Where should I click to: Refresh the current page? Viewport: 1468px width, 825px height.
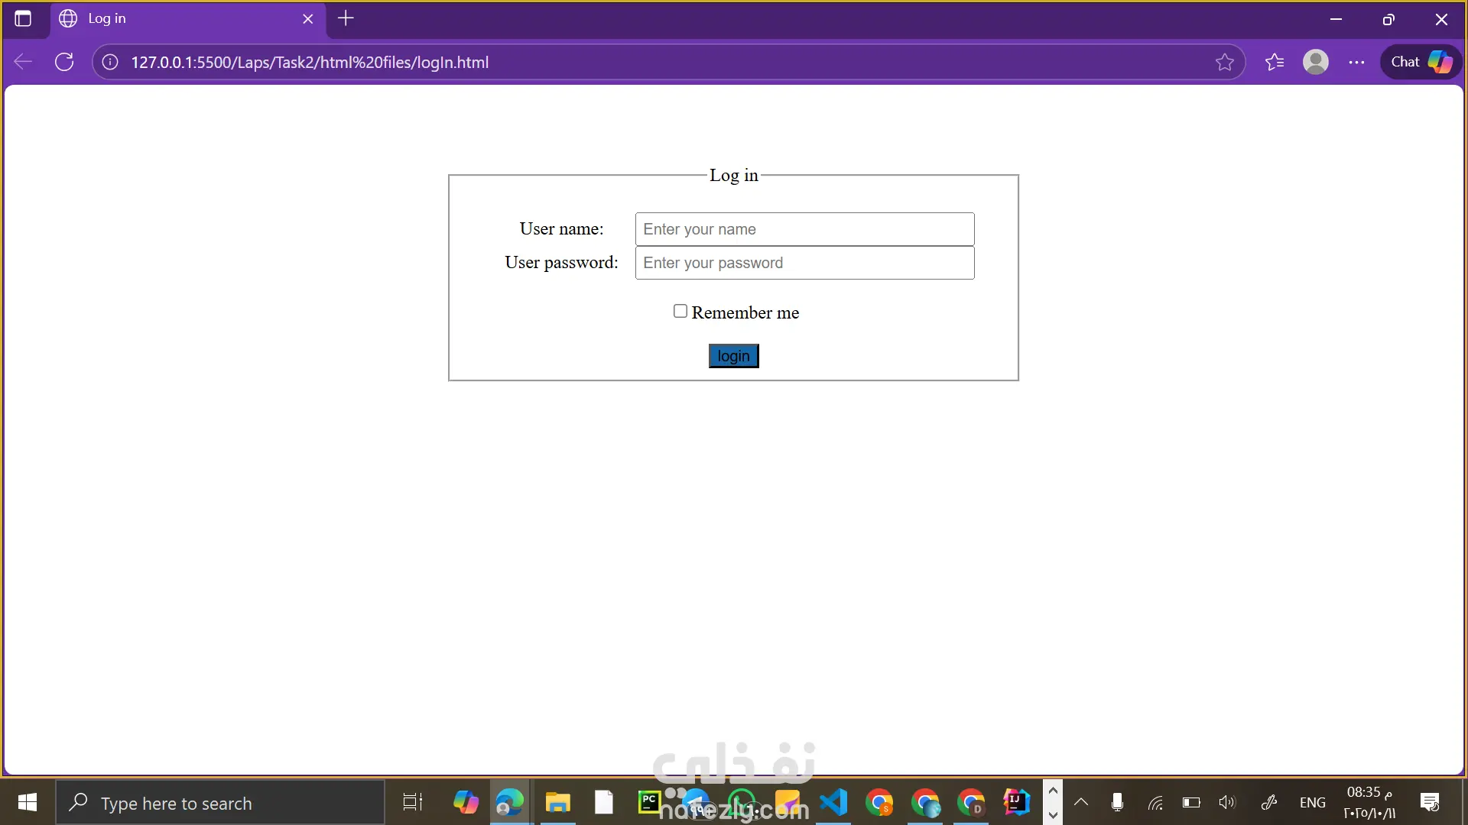pos(64,62)
